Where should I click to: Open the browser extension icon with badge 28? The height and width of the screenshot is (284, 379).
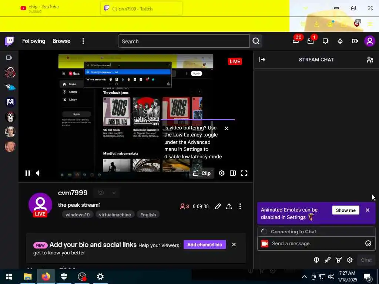357,23
